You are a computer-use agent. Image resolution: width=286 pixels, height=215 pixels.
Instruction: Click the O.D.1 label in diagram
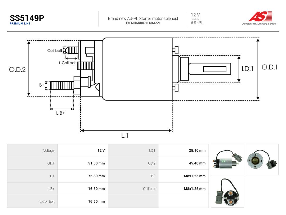pos(270,67)
